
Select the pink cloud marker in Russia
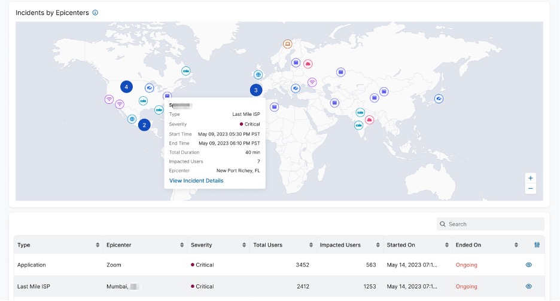pyautogui.click(x=308, y=64)
